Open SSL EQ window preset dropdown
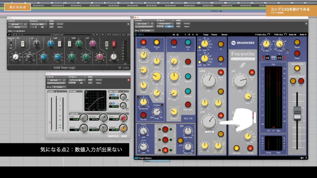Image resolution: width=317 pixels, height=178 pixels. [x=38, y=24]
